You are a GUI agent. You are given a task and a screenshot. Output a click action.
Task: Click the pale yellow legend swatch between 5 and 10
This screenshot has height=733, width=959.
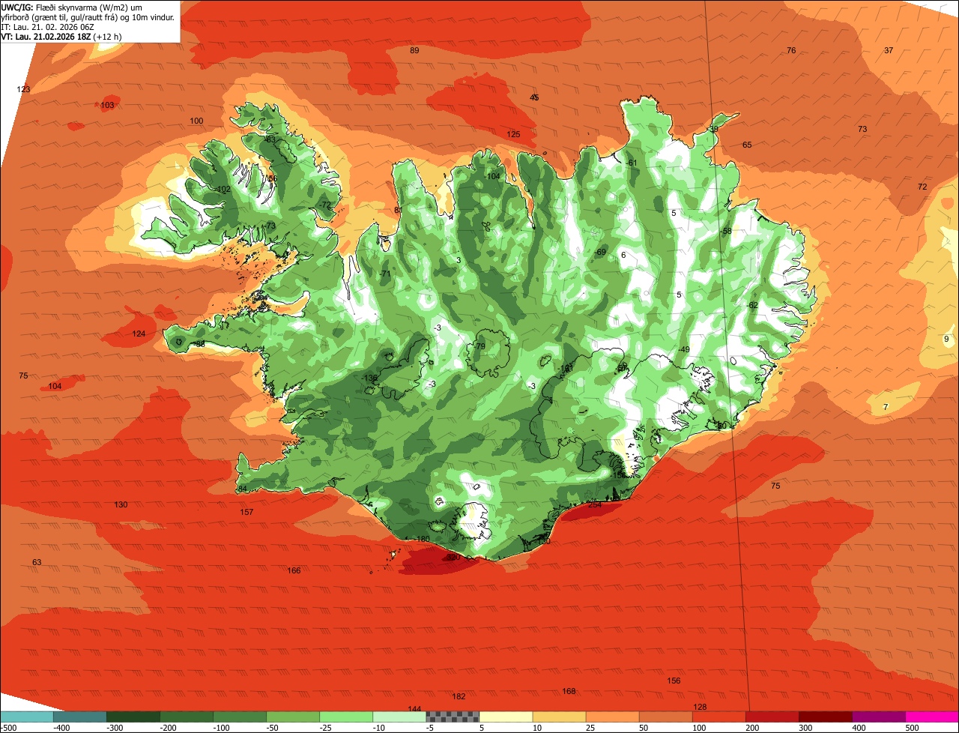[x=506, y=717]
